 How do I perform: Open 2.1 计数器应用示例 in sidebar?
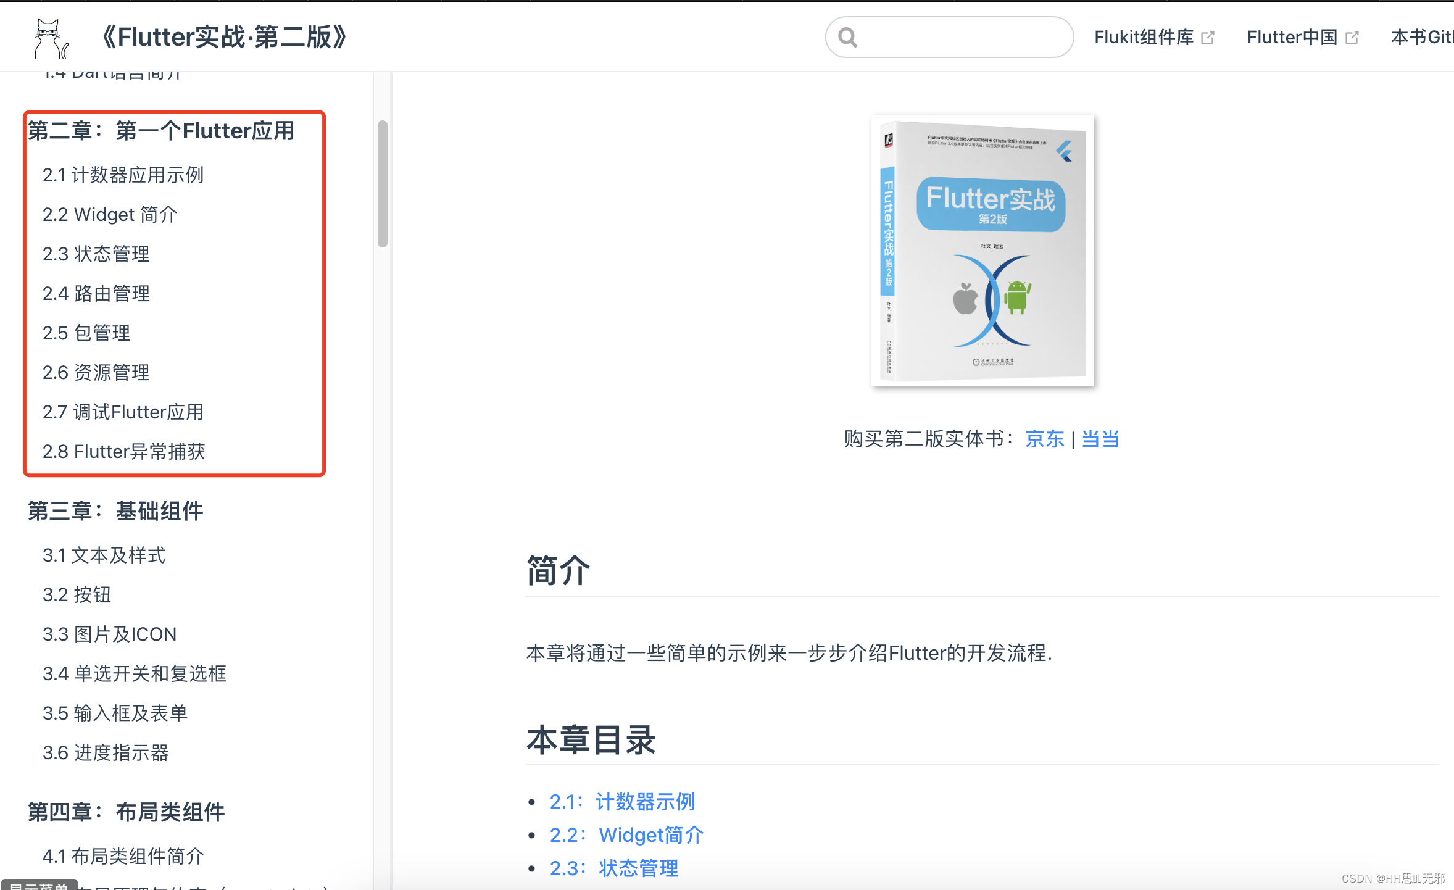123,175
